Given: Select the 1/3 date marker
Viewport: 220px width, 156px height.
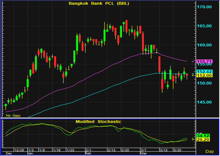Looking at the screenshot, I should point(31,150).
